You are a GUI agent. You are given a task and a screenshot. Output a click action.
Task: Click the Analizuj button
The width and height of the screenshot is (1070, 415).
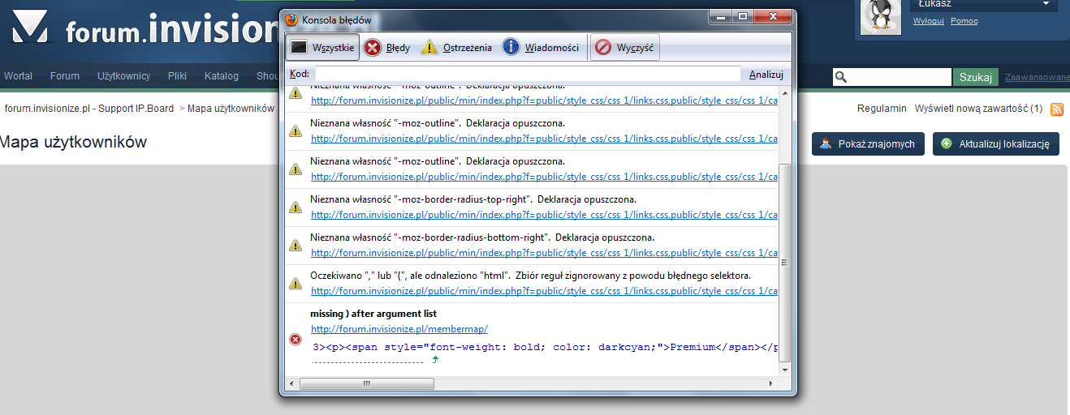pos(766,74)
